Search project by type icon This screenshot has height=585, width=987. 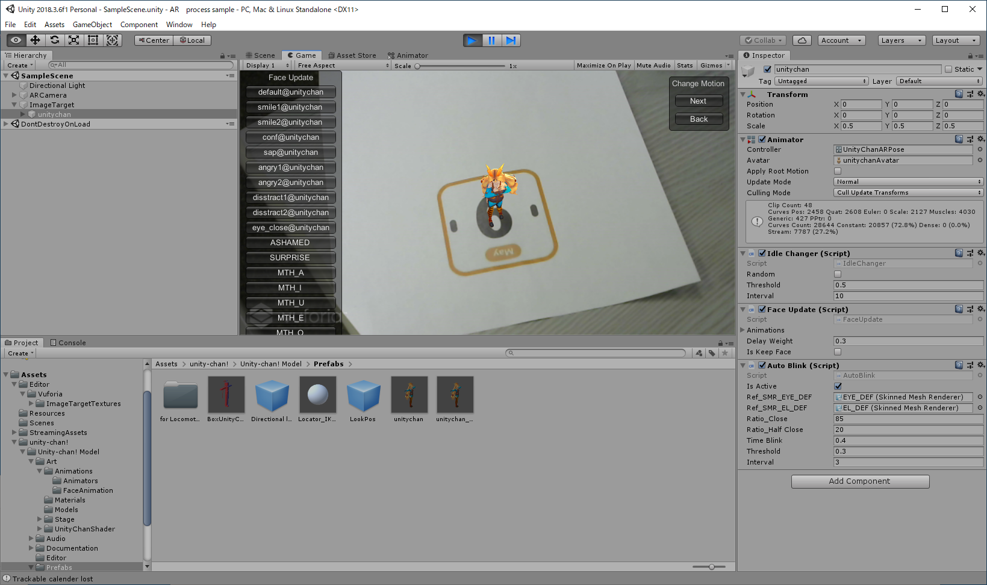[x=699, y=353]
